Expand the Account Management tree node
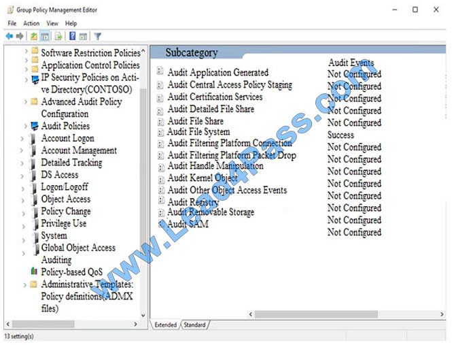The height and width of the screenshot is (345, 454). pyautogui.click(x=22, y=150)
